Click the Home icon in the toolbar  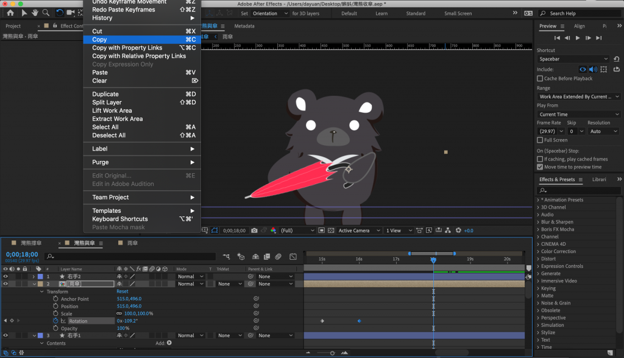click(10, 13)
